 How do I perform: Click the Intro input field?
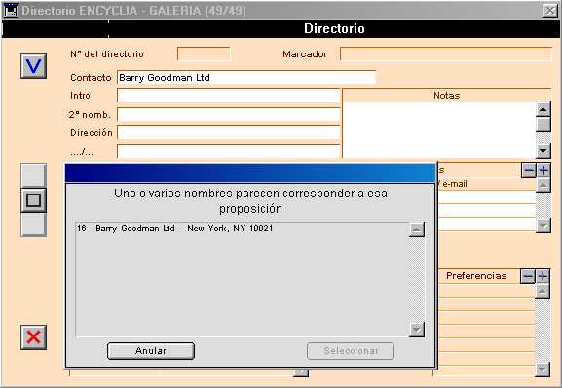tap(228, 96)
